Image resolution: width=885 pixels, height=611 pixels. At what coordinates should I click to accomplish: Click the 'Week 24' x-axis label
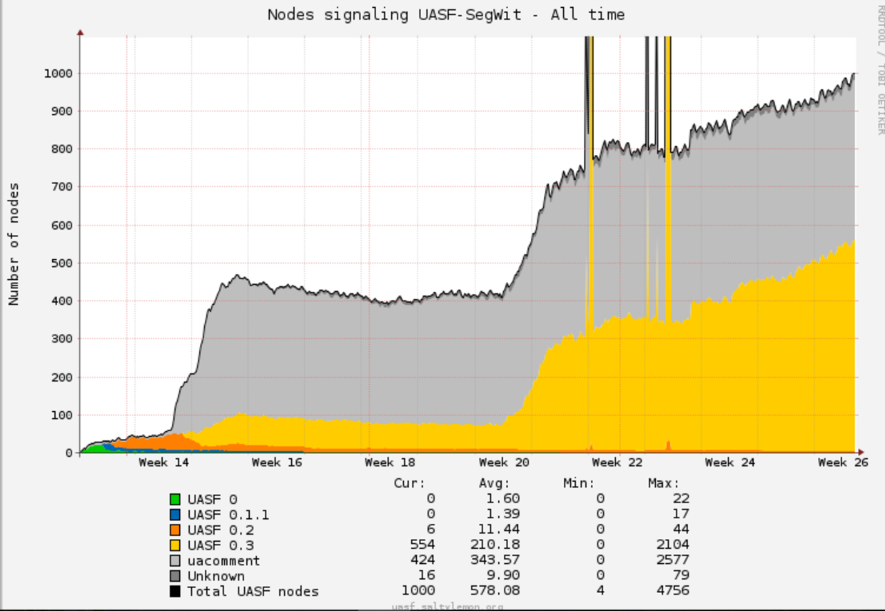[730, 463]
